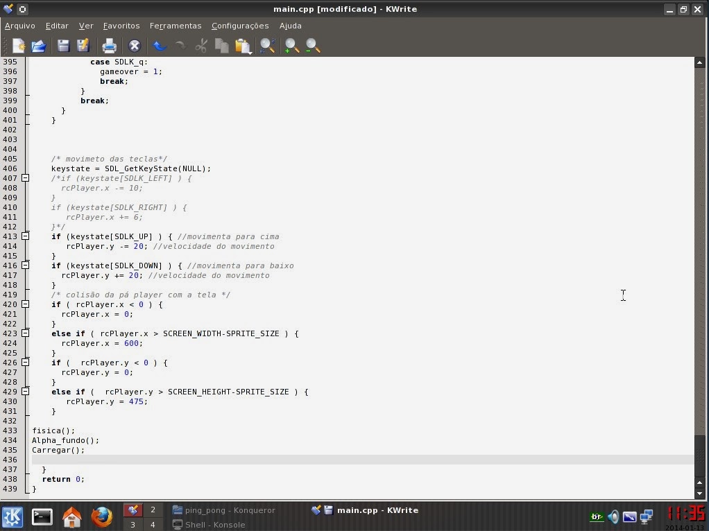Collapse the code fold at line 407

pyautogui.click(x=25, y=178)
